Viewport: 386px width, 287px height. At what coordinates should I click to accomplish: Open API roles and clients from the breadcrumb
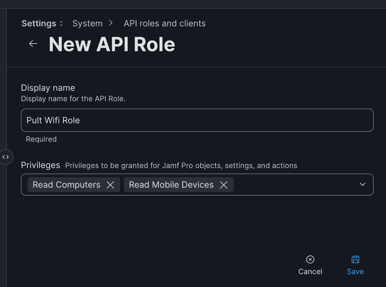(164, 23)
